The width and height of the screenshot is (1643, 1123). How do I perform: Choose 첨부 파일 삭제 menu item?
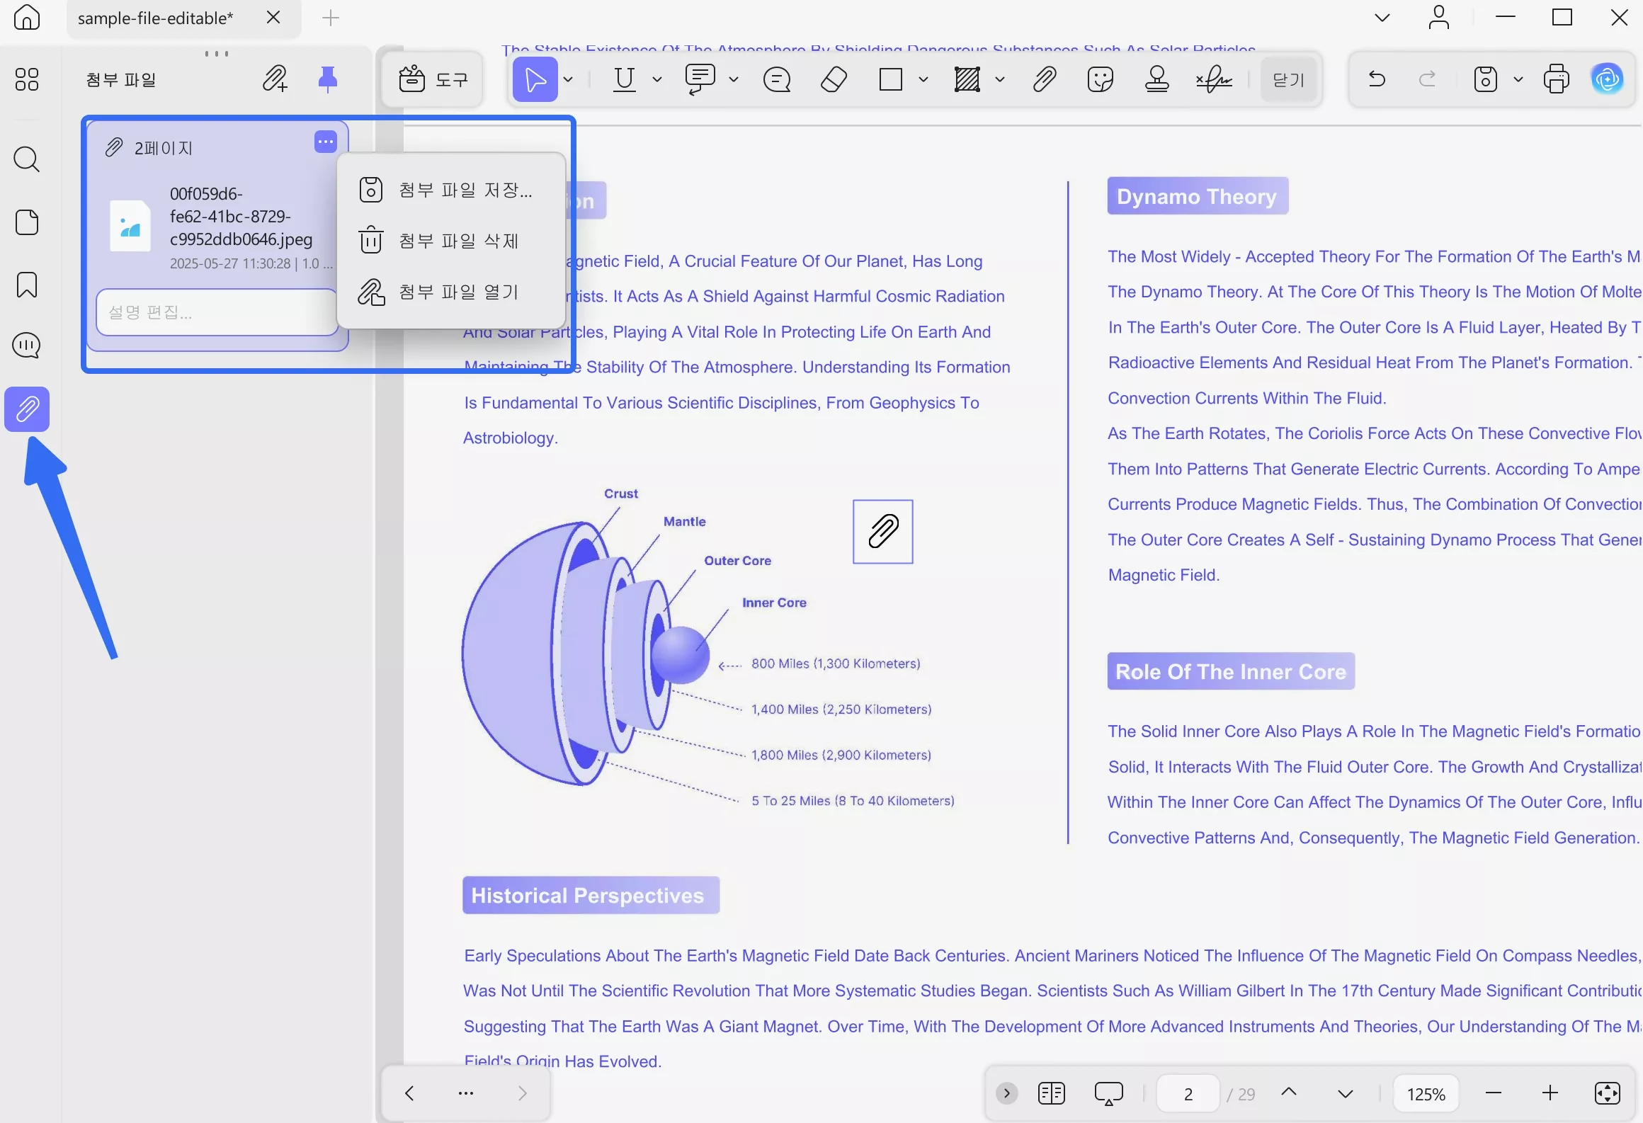[451, 241]
